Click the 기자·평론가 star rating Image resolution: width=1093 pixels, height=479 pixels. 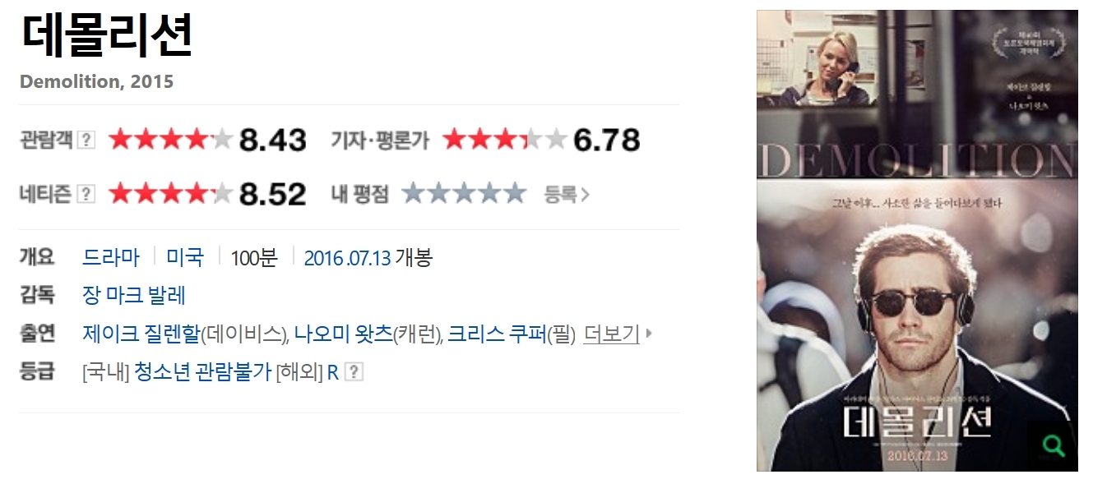505,140
